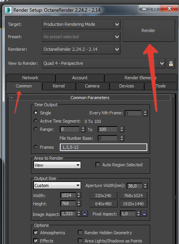The image size is (179, 244).
Task: Apply the 768x1024 size preset
Action: 133,196
